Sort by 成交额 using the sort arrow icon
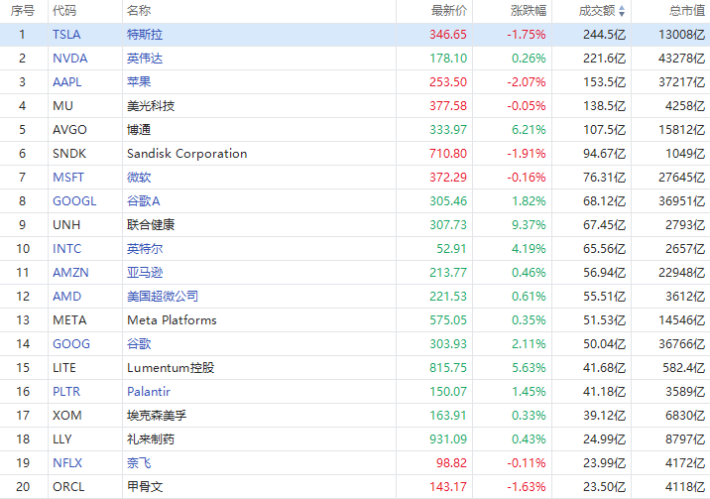This screenshot has width=710, height=499. pos(622,11)
